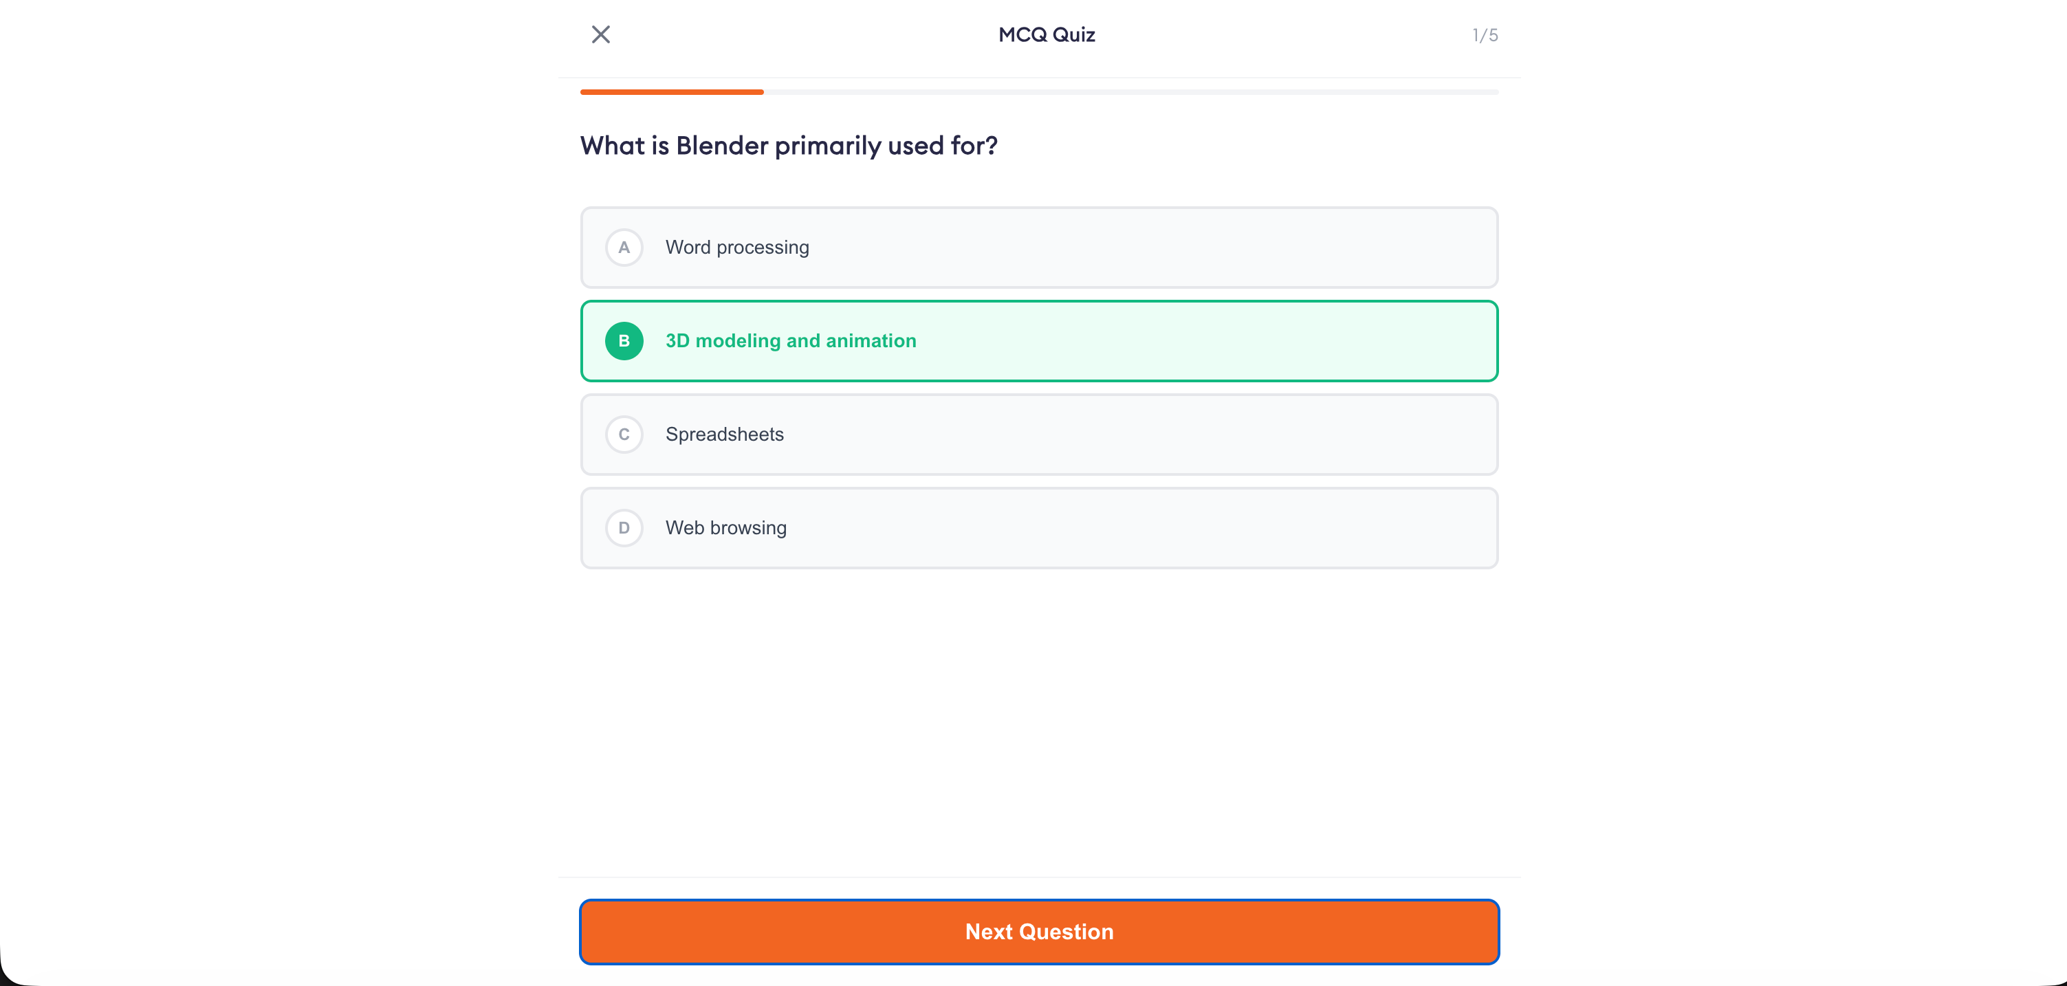
Task: Select the 'Spreadsheets' answer option
Action: pos(1039,434)
